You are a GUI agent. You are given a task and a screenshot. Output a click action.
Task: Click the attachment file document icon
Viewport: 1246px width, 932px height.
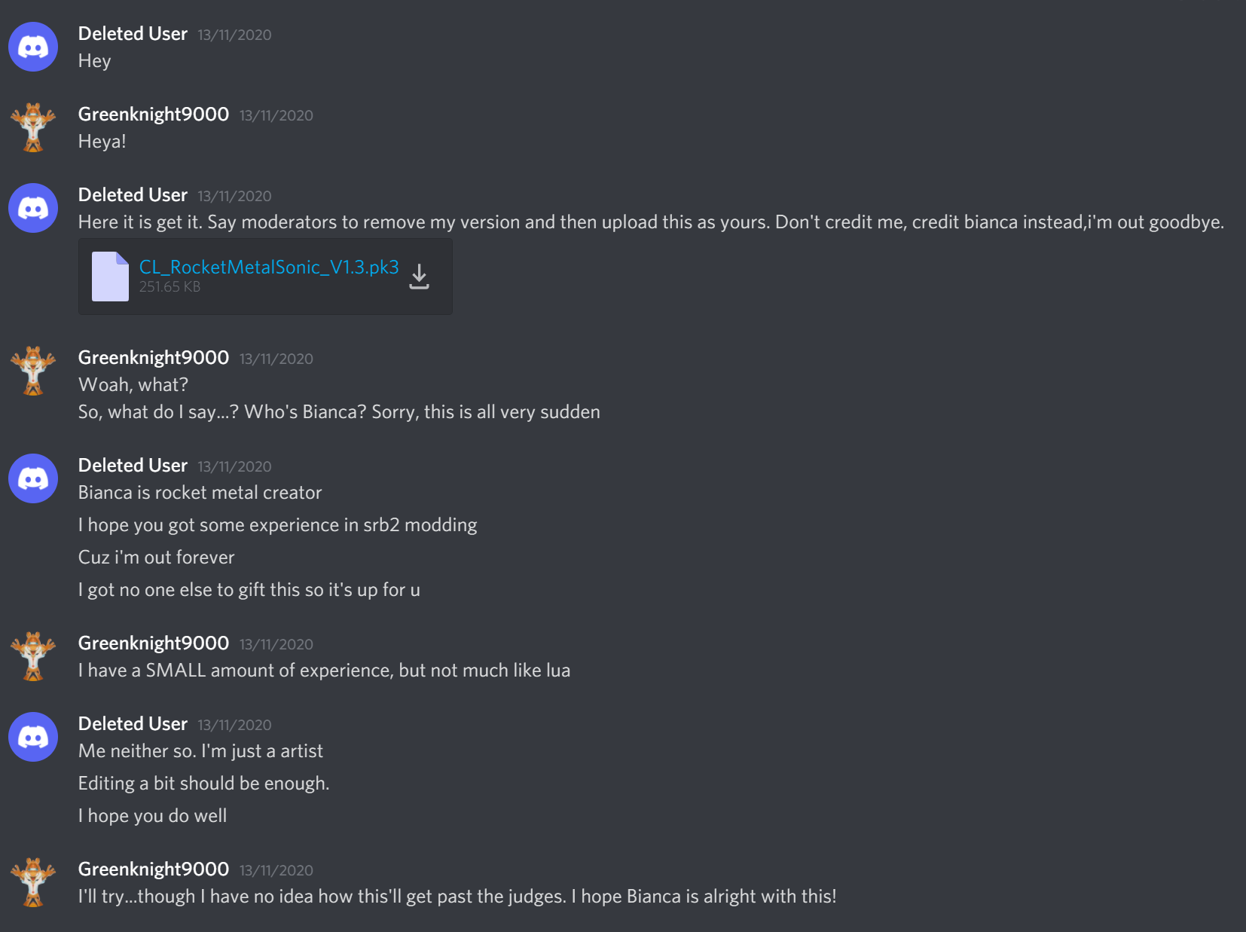[110, 277]
